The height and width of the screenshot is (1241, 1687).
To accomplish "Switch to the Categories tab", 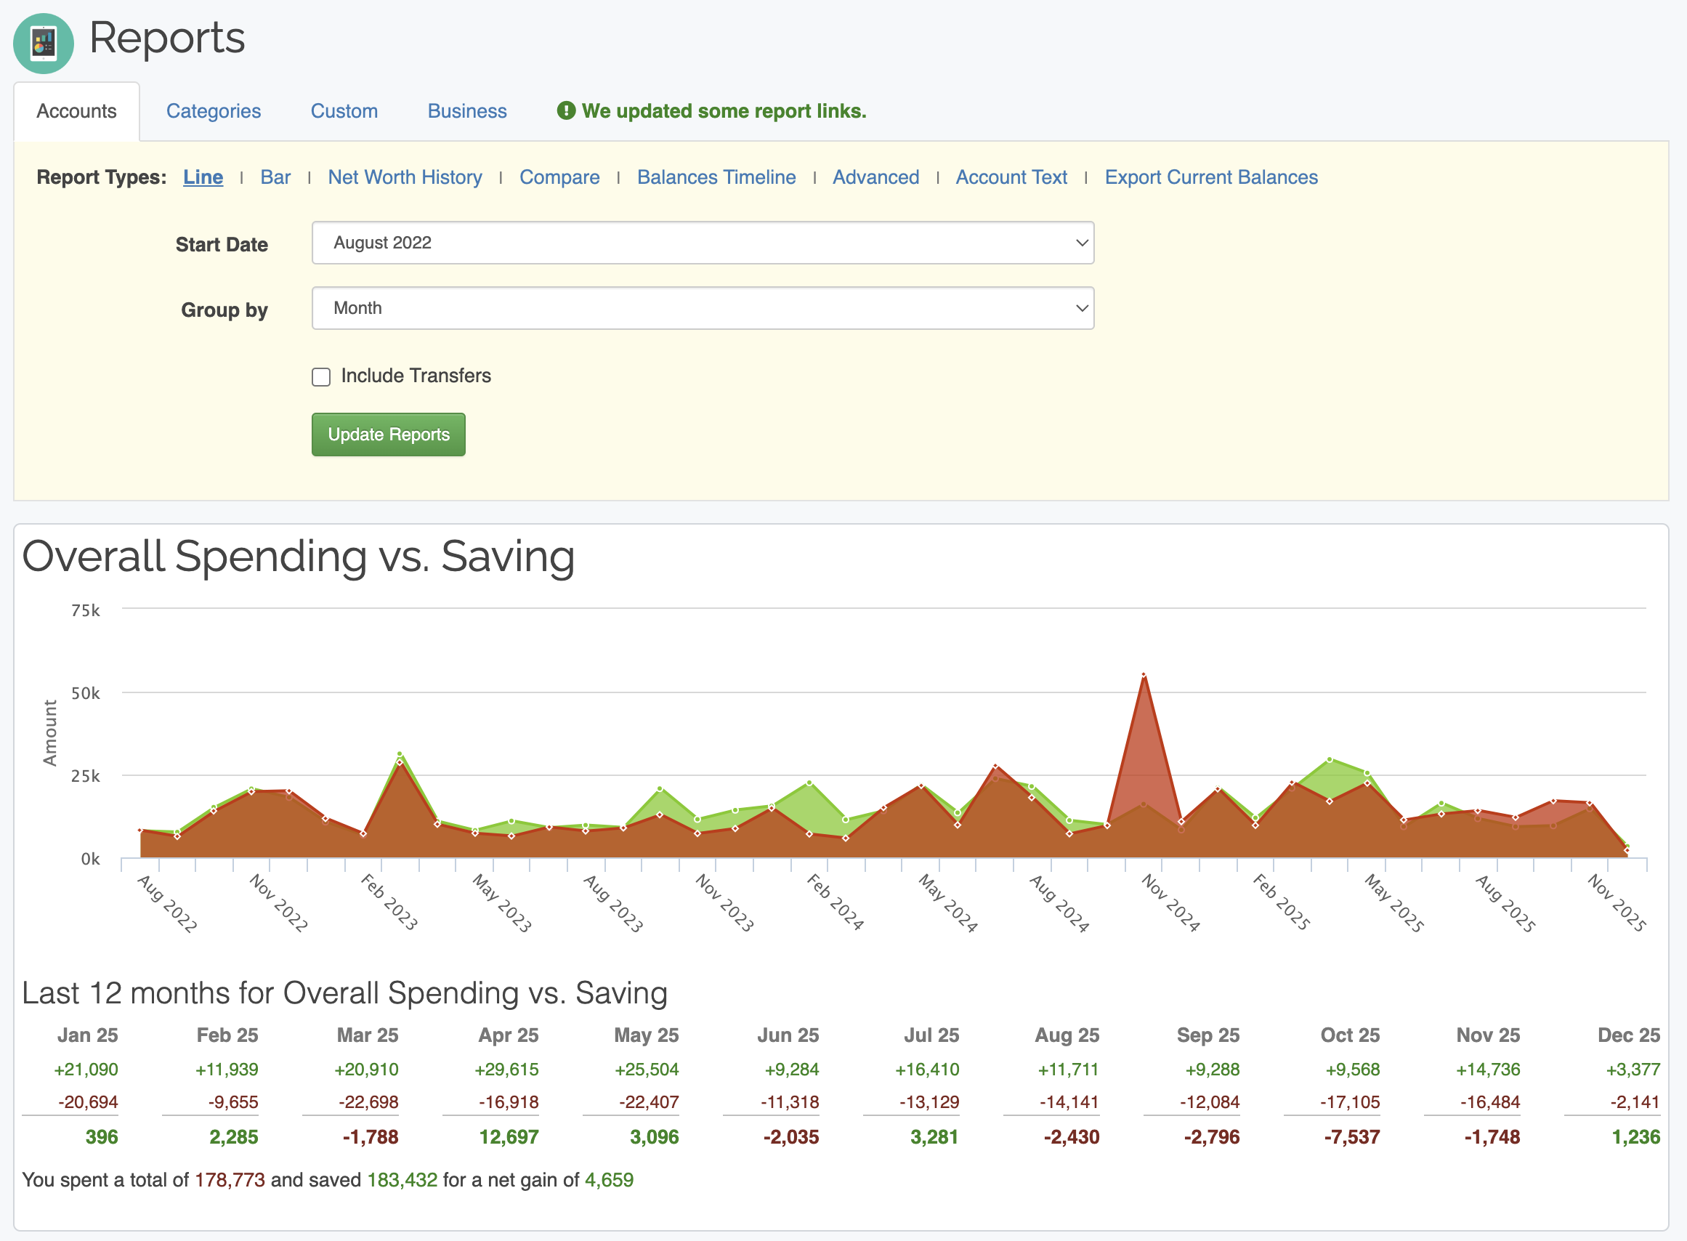I will pyautogui.click(x=214, y=111).
